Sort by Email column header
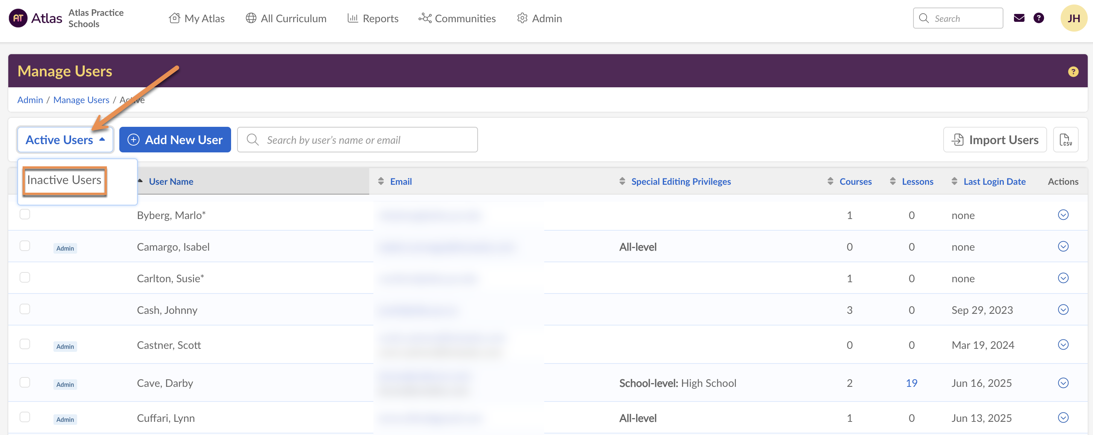 pos(401,181)
